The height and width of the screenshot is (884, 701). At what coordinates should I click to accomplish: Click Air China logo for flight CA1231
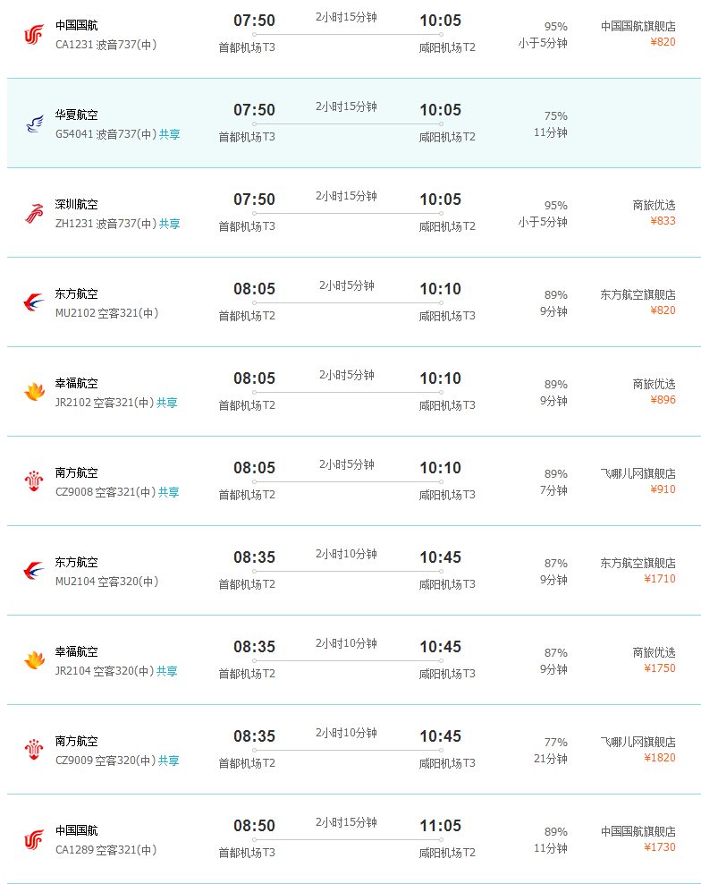(x=33, y=34)
